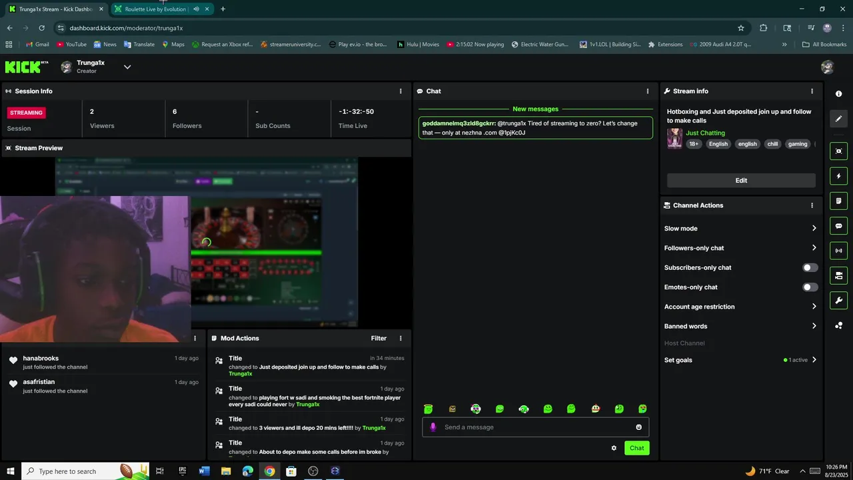Viewport: 853px width, 480px height.
Task: Insert the first headphones emote with sunglasses
Action: [476, 409]
